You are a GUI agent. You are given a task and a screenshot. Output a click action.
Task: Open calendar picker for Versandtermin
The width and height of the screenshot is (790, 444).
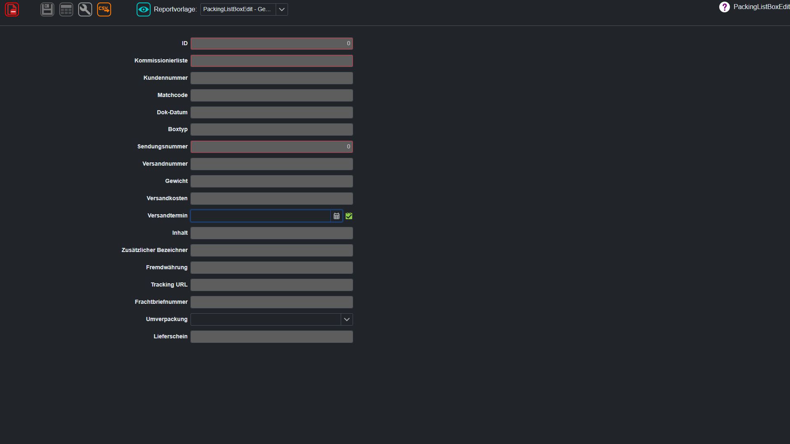337,216
